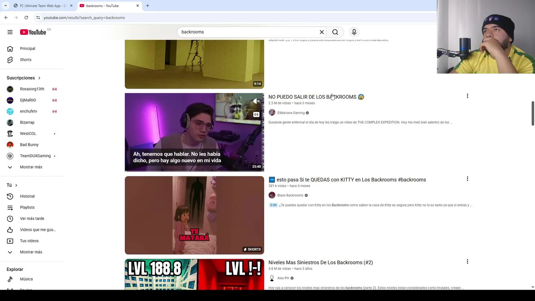The image size is (535, 301).
Task: Open ElMariana Gaming channel avatar
Action: [x=272, y=112]
